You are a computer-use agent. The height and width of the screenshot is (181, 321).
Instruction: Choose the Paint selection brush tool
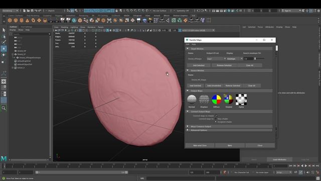pos(4,42)
